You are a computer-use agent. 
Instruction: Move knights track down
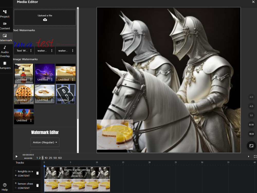pos(16,175)
